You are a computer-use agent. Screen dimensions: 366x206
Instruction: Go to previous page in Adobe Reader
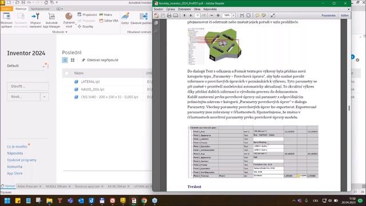tap(184, 15)
